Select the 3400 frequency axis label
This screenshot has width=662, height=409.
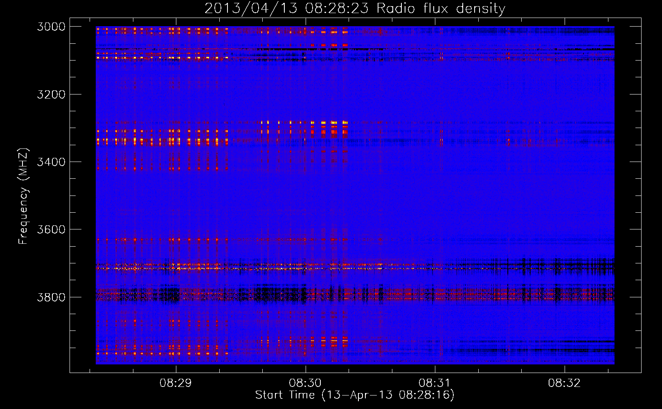(51, 162)
